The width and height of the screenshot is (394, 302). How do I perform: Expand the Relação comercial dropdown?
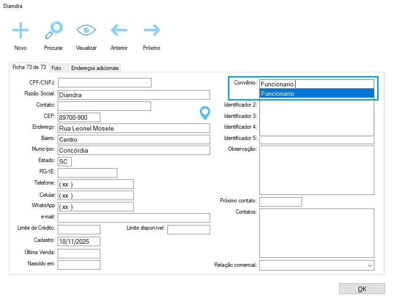point(369,265)
